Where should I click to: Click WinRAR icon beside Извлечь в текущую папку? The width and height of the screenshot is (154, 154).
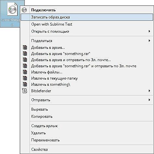point(25,78)
